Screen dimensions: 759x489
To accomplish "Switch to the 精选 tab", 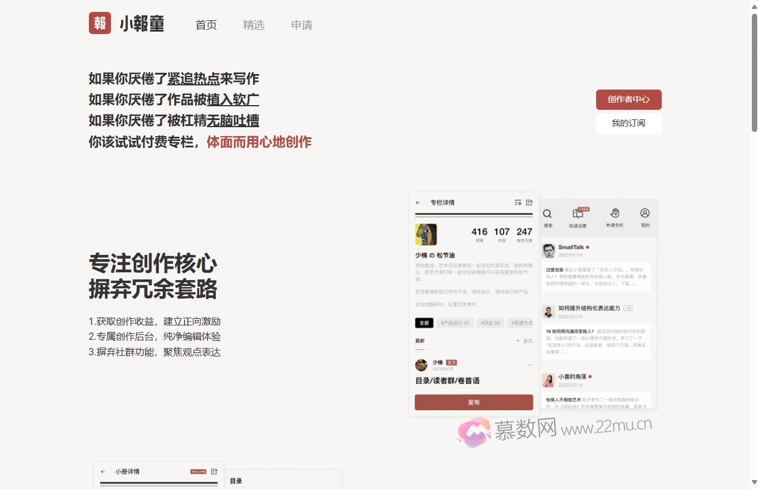I will [254, 25].
